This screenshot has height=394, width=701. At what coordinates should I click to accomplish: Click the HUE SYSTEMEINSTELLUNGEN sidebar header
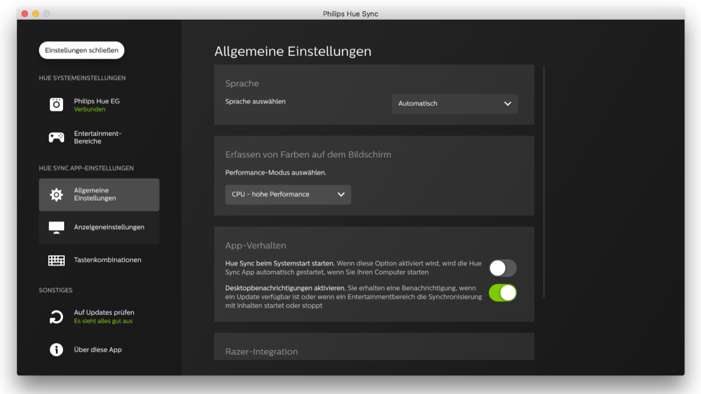[x=82, y=78]
